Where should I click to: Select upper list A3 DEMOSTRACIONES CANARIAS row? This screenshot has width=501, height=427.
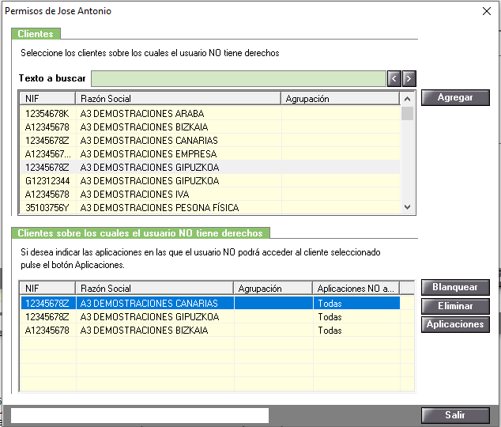210,140
